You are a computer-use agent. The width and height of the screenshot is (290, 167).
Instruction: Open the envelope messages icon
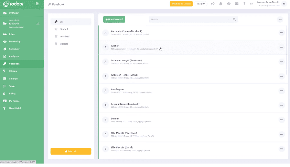point(237,4)
